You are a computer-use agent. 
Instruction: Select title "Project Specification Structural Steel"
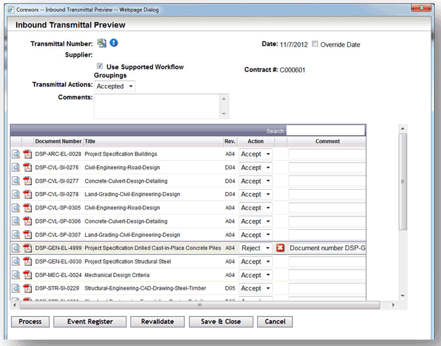point(128,262)
